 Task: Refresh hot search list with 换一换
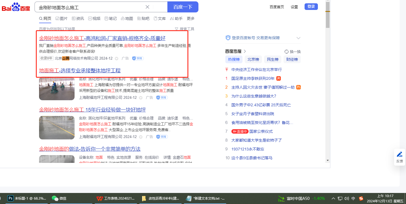[x=293, y=52]
